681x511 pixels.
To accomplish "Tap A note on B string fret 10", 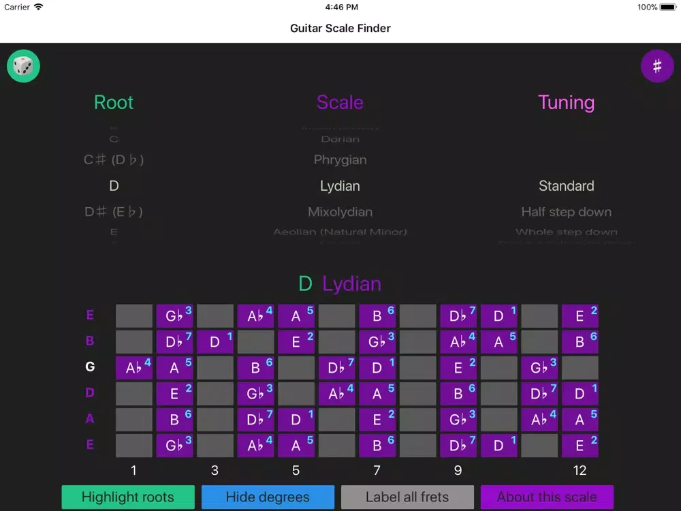I will pos(499,342).
